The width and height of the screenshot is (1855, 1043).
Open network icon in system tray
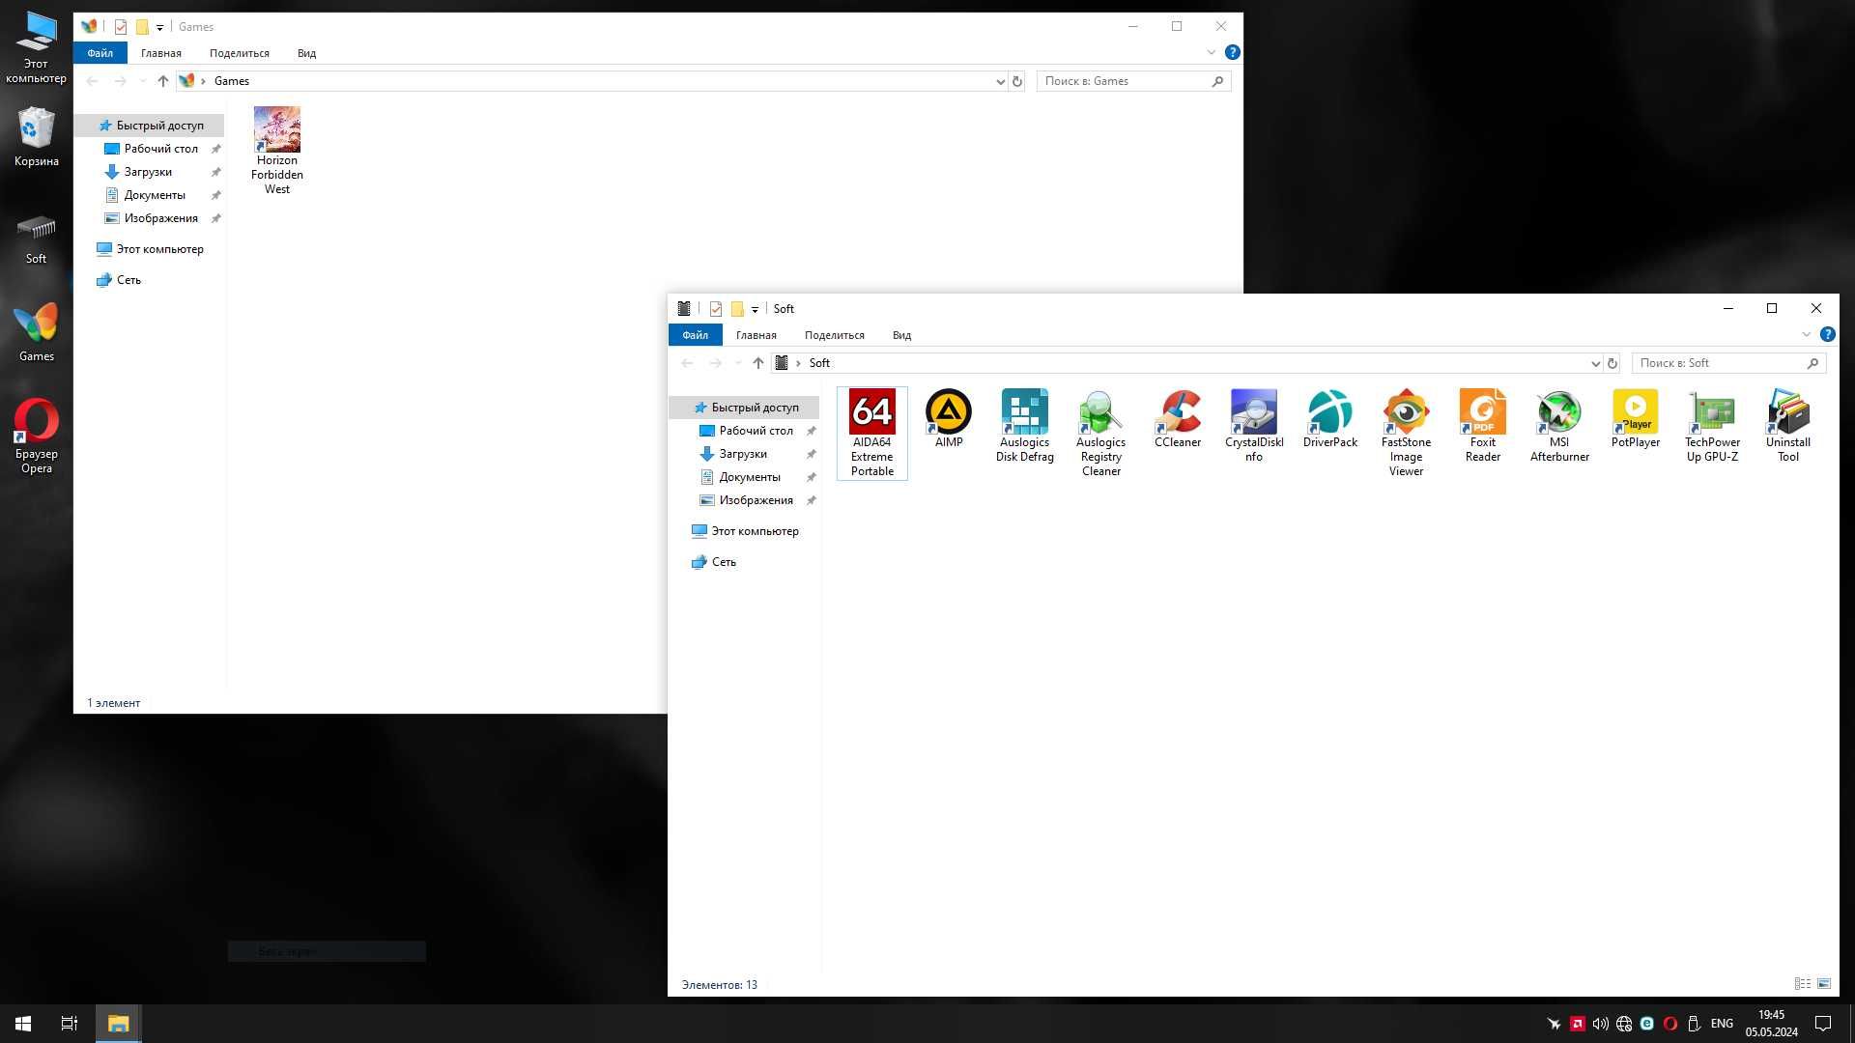point(1624,1024)
